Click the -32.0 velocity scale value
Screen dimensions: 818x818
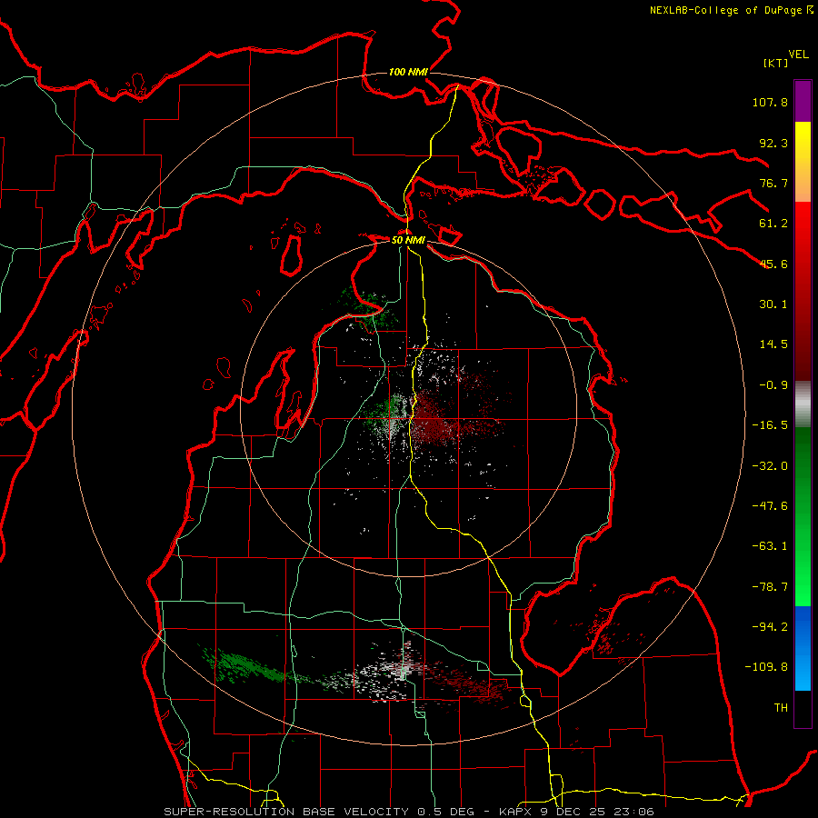(770, 466)
